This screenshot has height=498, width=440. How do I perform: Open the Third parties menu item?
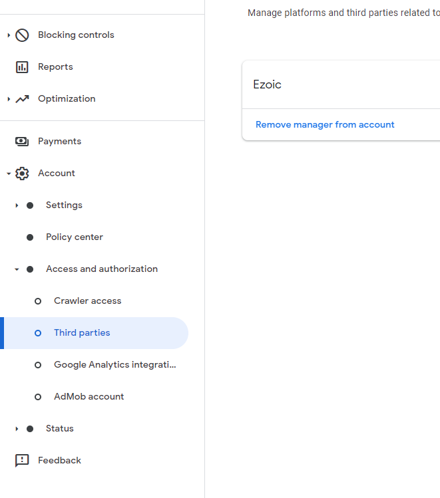[x=82, y=333]
